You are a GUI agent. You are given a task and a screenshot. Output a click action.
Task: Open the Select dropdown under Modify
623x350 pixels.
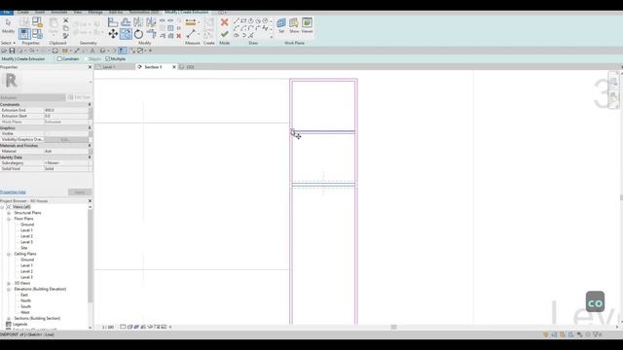pos(9,43)
